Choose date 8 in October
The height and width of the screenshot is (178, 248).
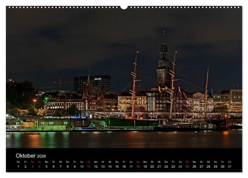[67, 166]
